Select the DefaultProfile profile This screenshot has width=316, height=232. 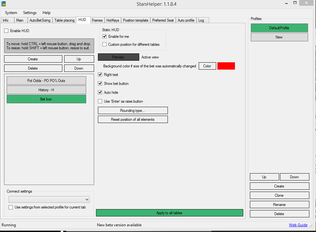pyautogui.click(x=279, y=28)
